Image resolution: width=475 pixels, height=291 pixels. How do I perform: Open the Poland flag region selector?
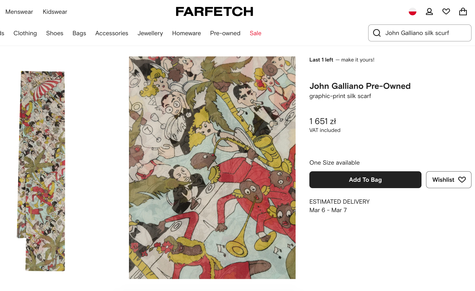tap(412, 11)
